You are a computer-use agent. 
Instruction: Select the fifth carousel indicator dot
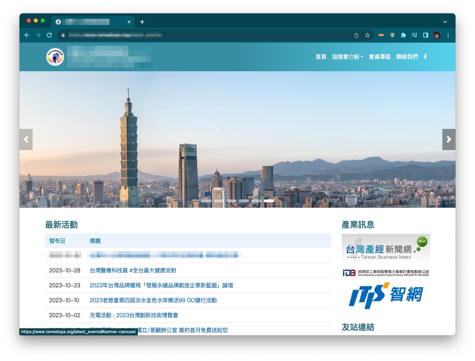pyautogui.click(x=257, y=200)
